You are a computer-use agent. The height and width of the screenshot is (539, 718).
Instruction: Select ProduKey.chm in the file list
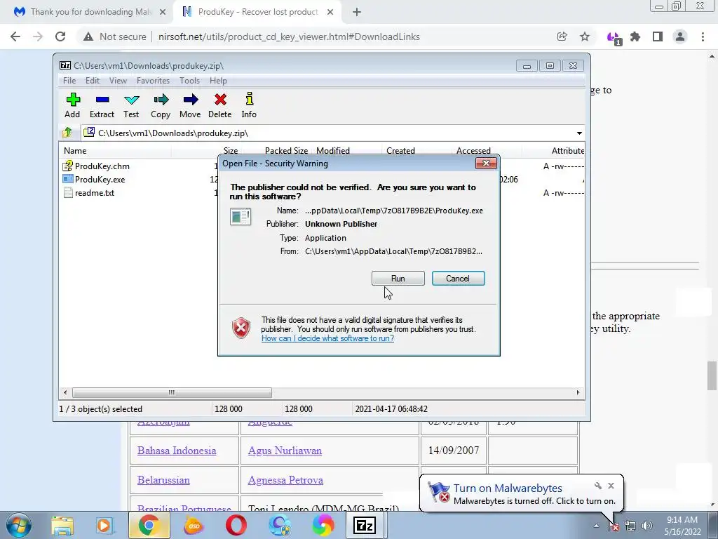tap(102, 166)
